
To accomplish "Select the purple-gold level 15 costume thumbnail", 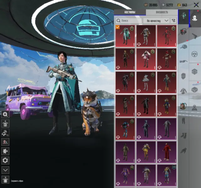I will coord(125,175).
